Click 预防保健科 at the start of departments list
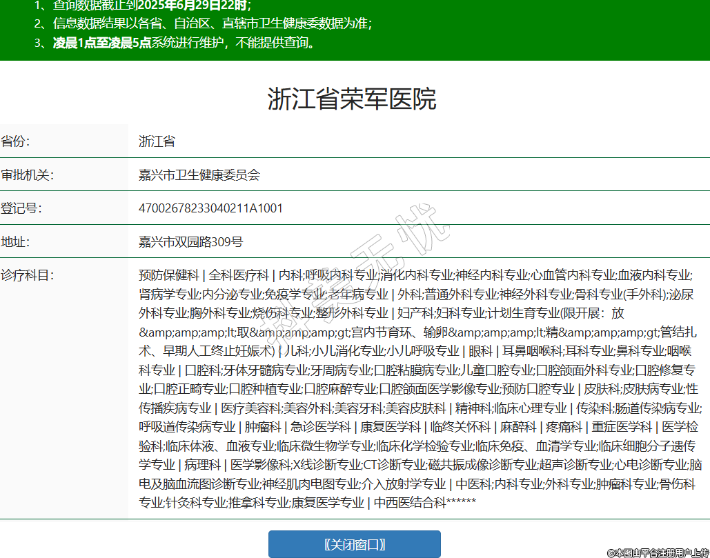Screen dimensions: 710x558 [x=168, y=275]
